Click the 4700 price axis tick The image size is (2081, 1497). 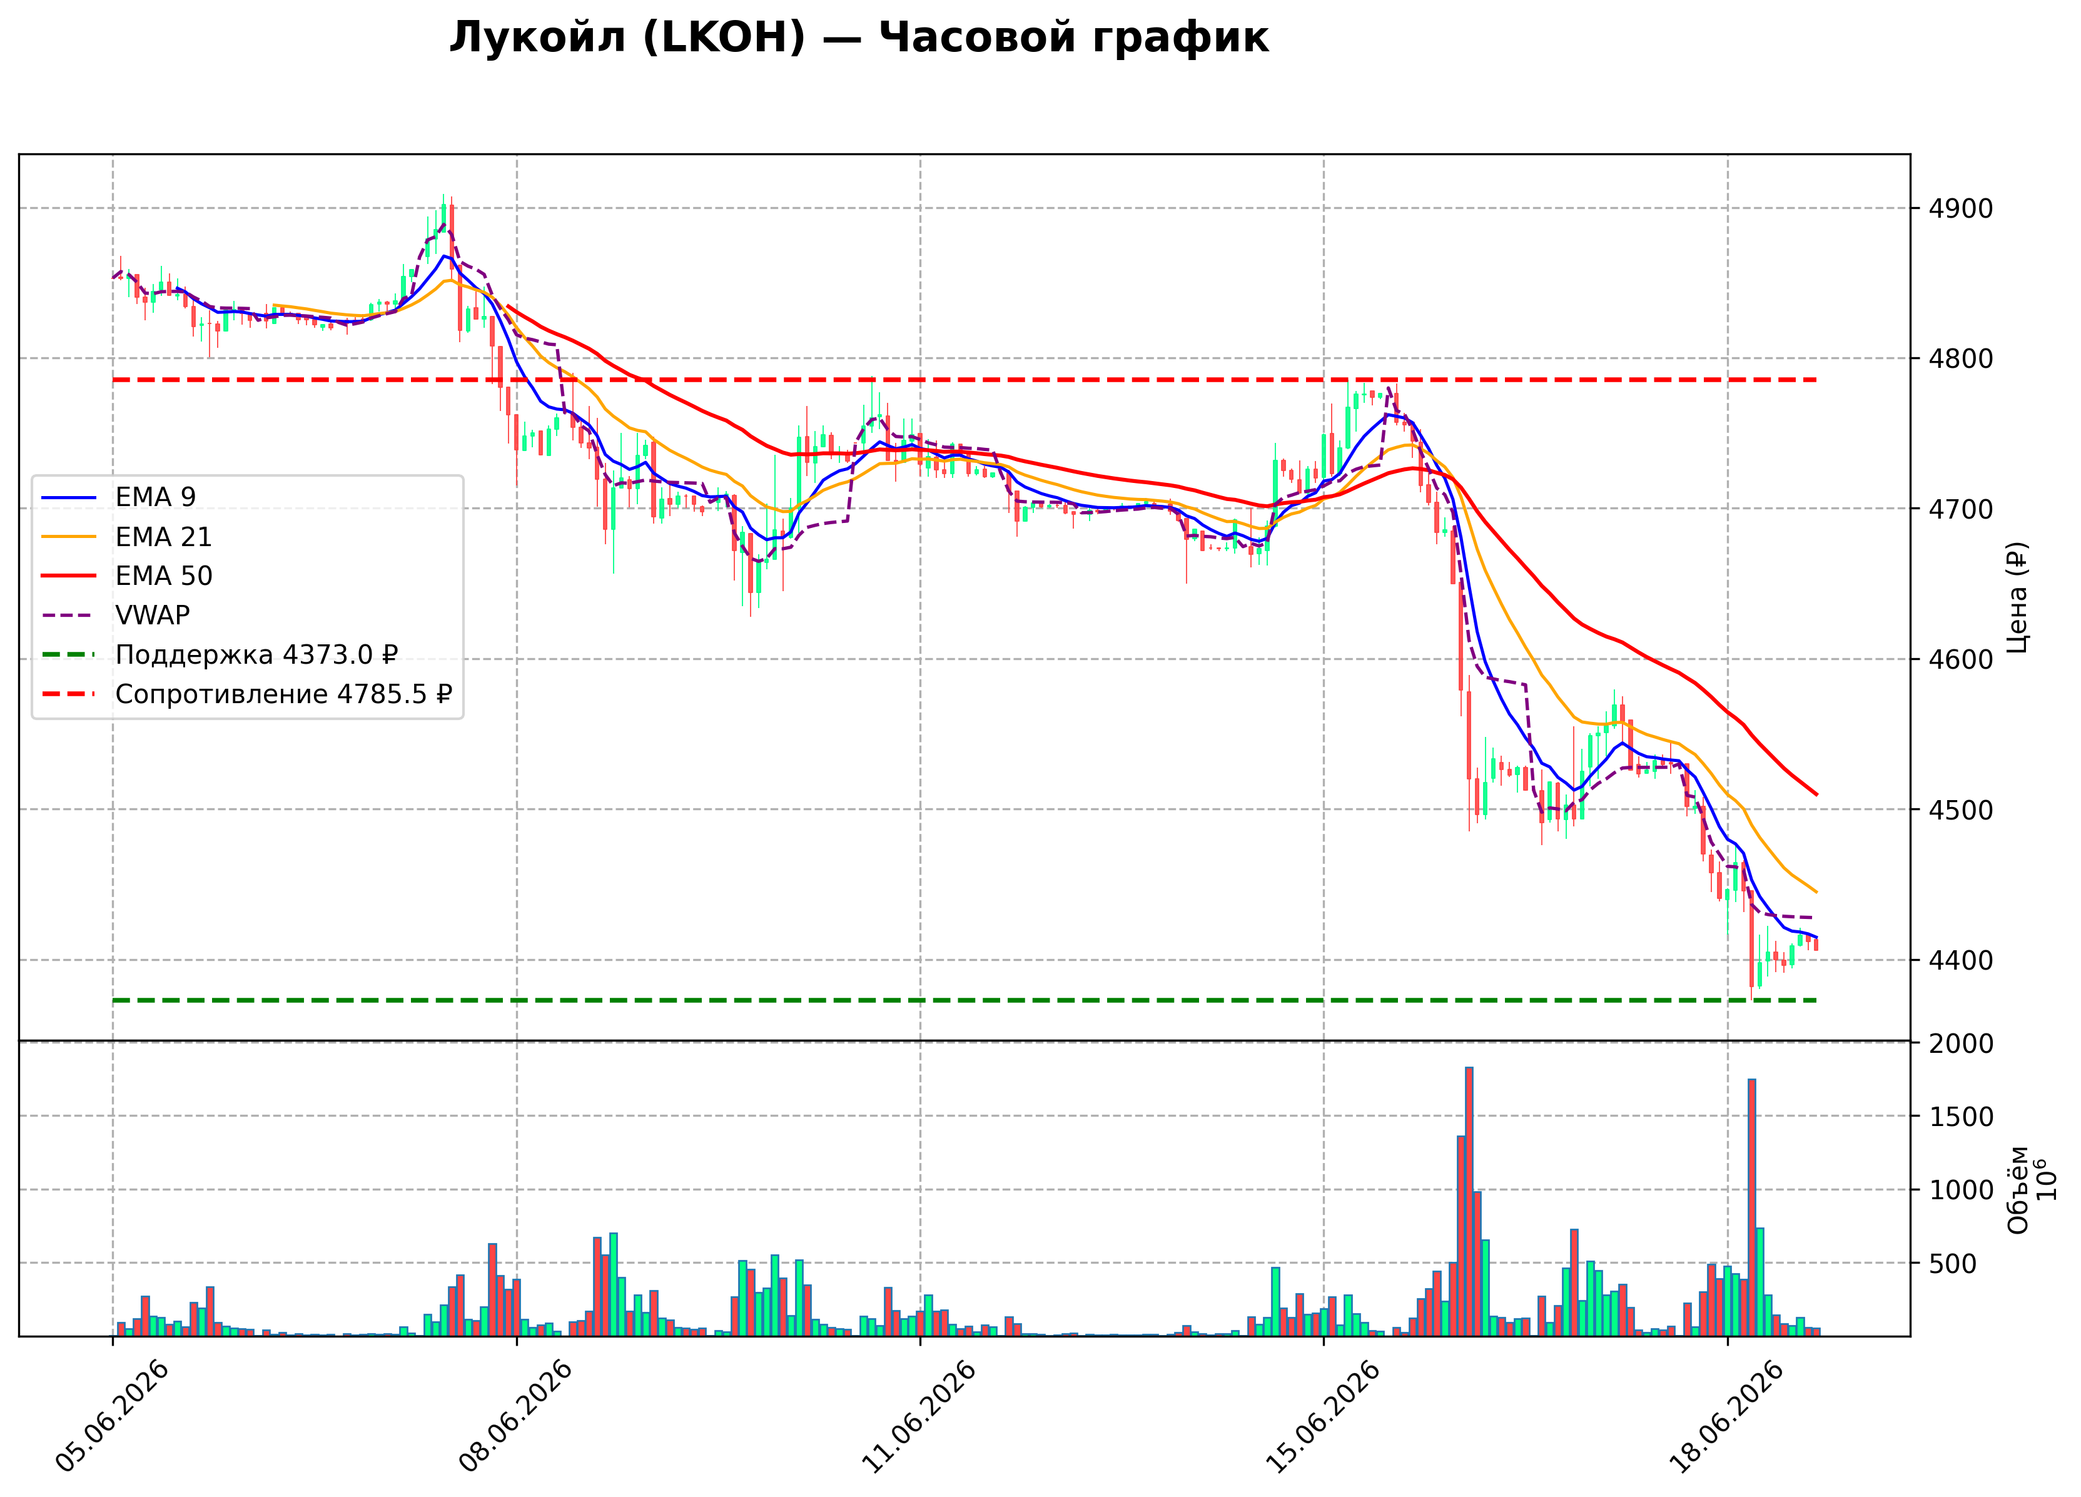pyautogui.click(x=1961, y=509)
